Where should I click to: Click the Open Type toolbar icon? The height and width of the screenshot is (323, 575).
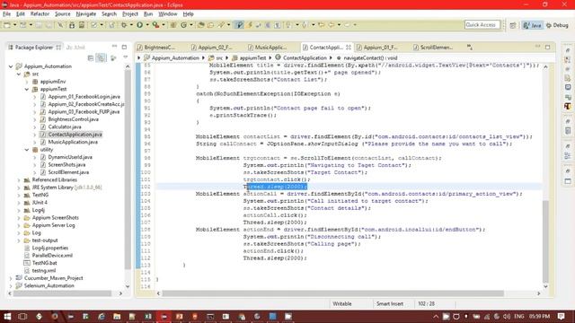pyautogui.click(x=200, y=25)
